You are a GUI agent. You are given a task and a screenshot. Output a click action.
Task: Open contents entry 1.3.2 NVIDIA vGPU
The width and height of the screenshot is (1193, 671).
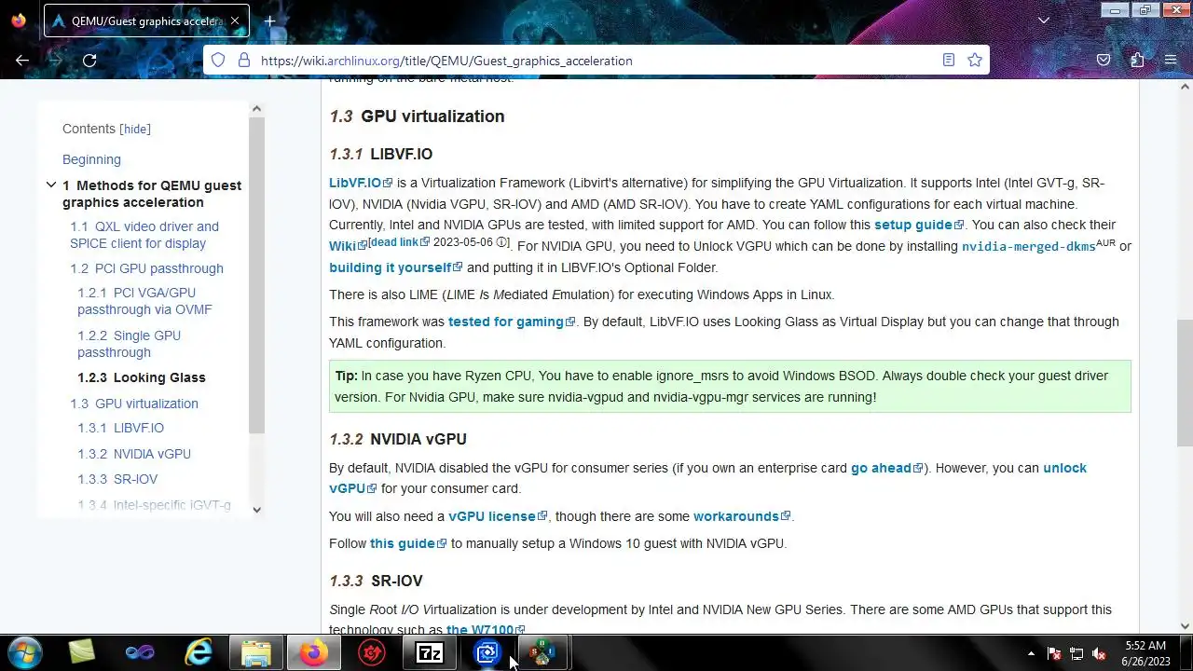[x=134, y=454]
